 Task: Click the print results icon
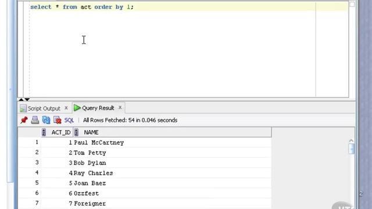point(35,120)
